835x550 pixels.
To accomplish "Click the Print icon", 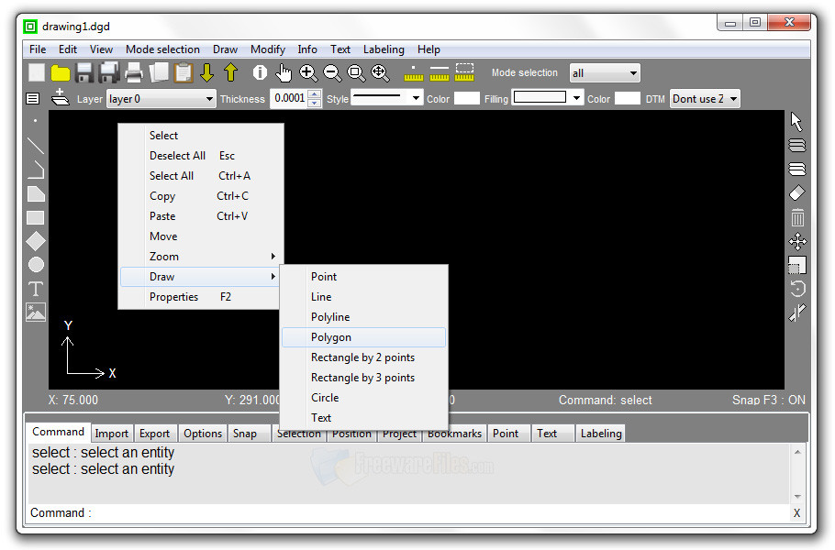I will point(133,72).
